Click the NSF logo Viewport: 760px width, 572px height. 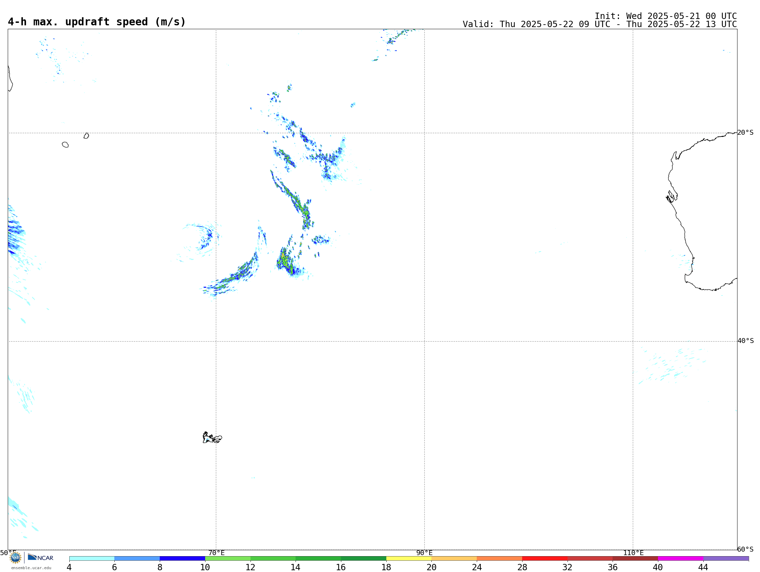(x=15, y=558)
